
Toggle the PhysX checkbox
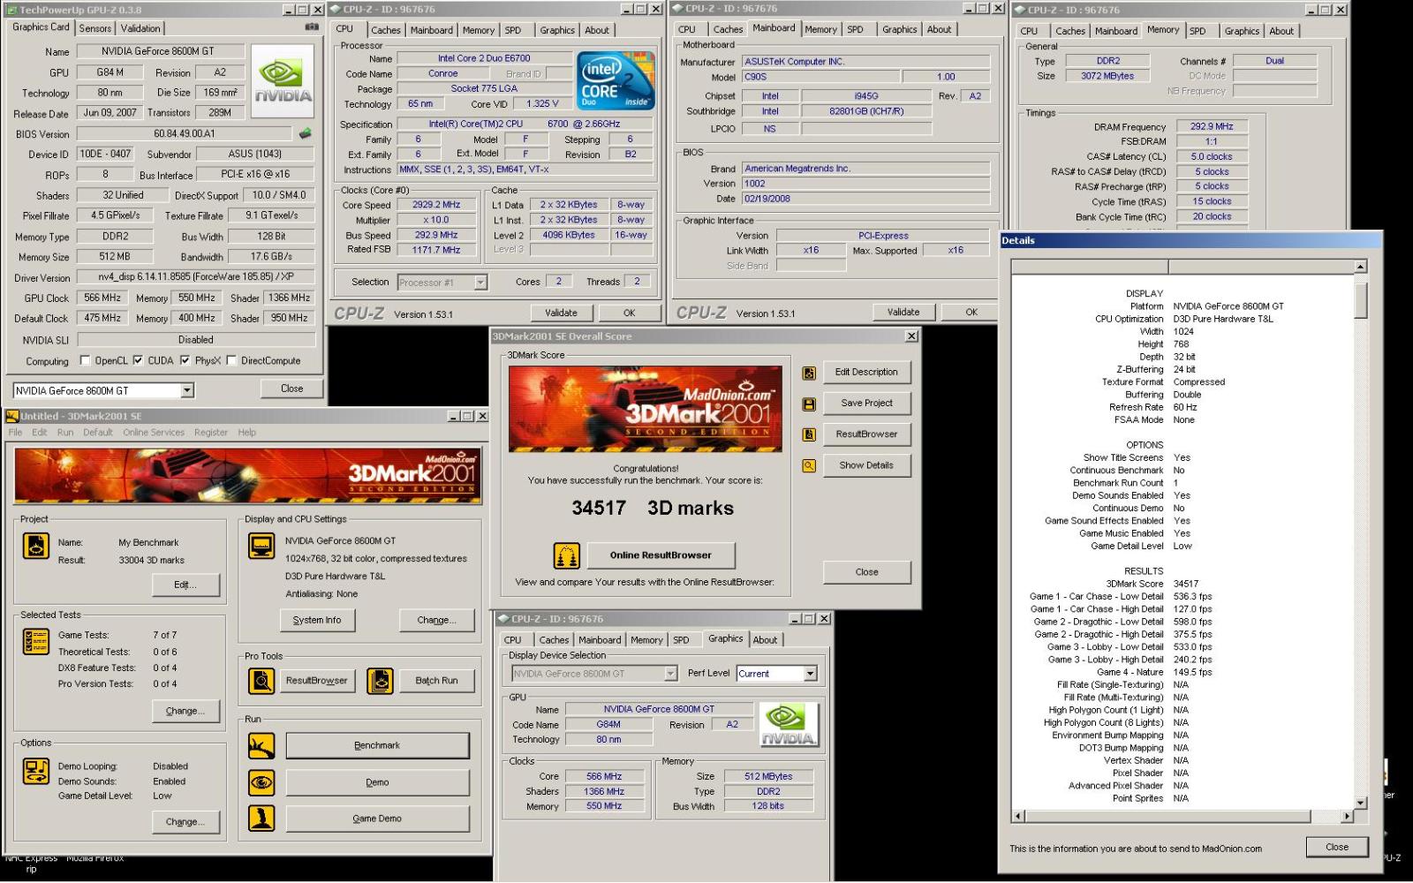(185, 360)
